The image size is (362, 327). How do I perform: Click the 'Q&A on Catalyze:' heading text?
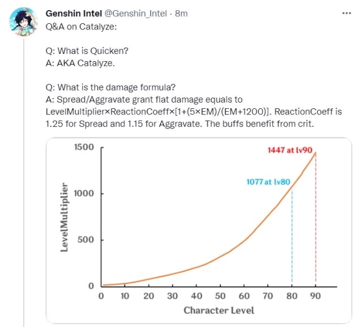(81, 27)
